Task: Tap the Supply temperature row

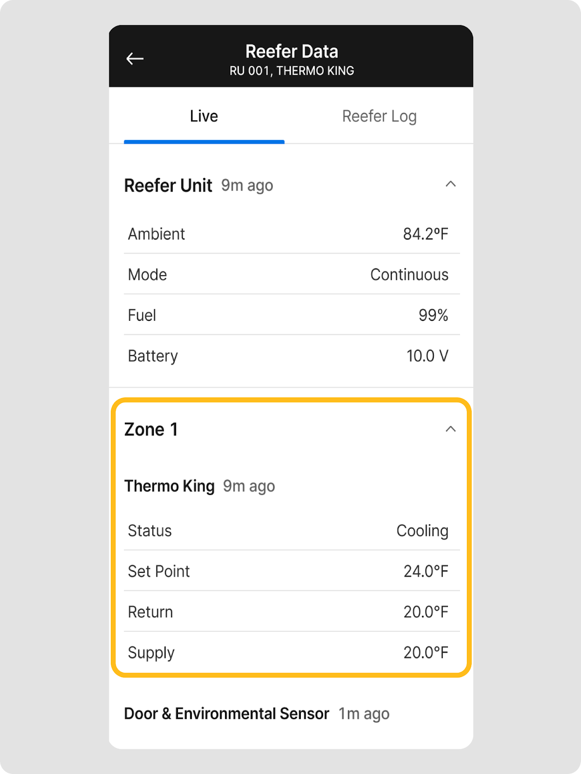Action: click(x=291, y=653)
